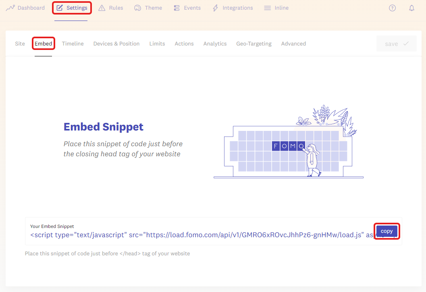Open the Rules section
The image size is (426, 292).
(x=111, y=8)
